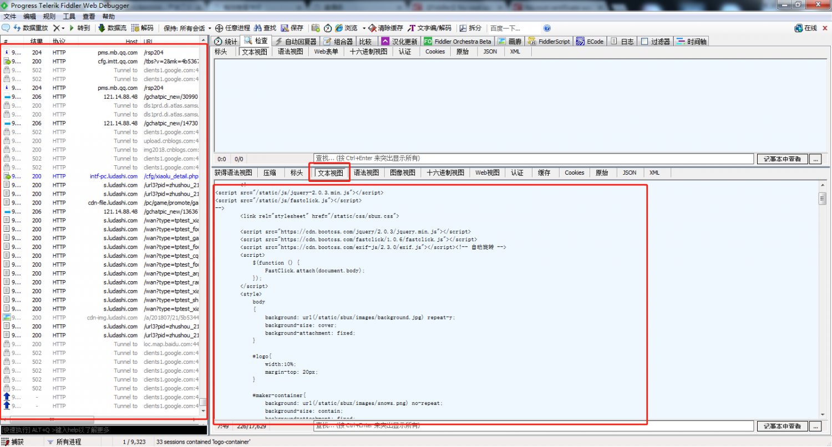
Task: Select request 十六进制视图 hex tab
Action: [x=368, y=52]
